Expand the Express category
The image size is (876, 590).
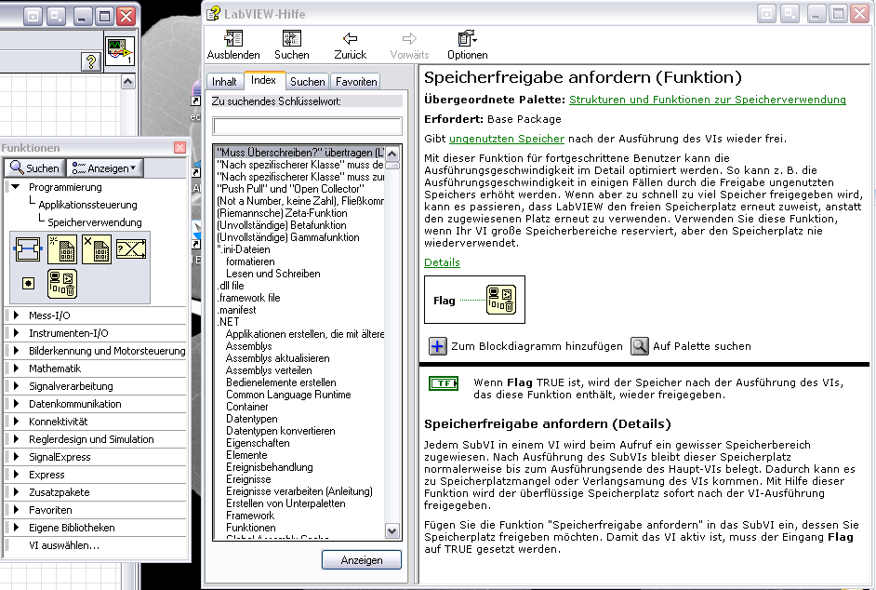pos(16,475)
